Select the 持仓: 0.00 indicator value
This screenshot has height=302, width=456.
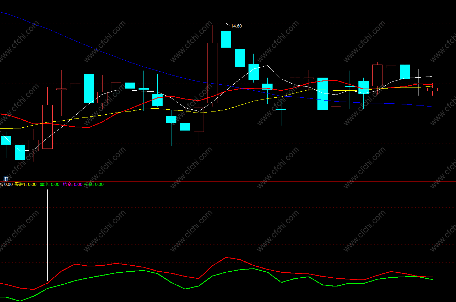(x=72, y=185)
